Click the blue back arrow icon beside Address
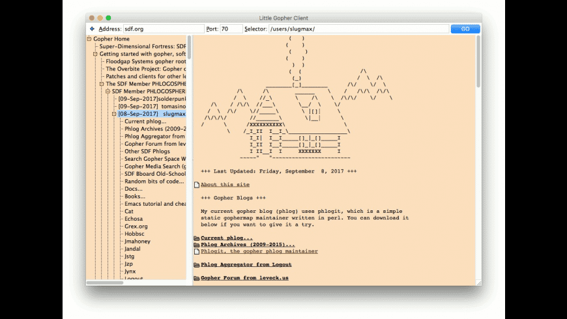Viewport: 567px width, 319px height. (x=92, y=29)
